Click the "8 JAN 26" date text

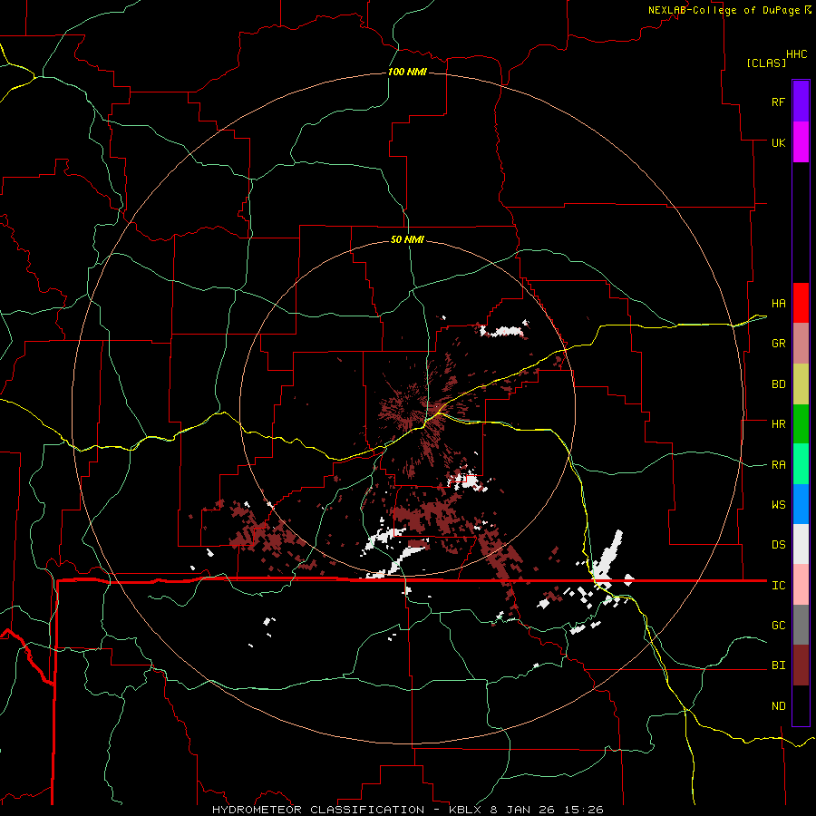click(522, 810)
